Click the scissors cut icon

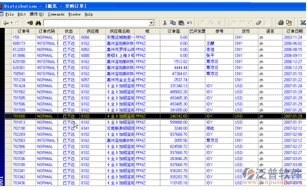pos(165,23)
